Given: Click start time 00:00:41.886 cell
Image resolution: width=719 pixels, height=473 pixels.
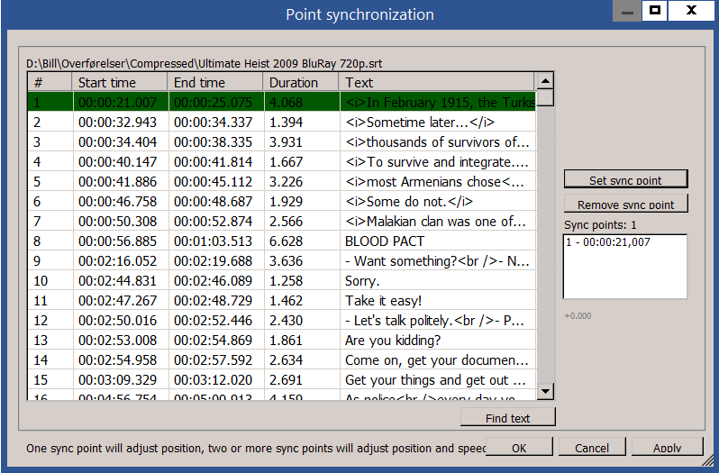Looking at the screenshot, I should tap(121, 181).
